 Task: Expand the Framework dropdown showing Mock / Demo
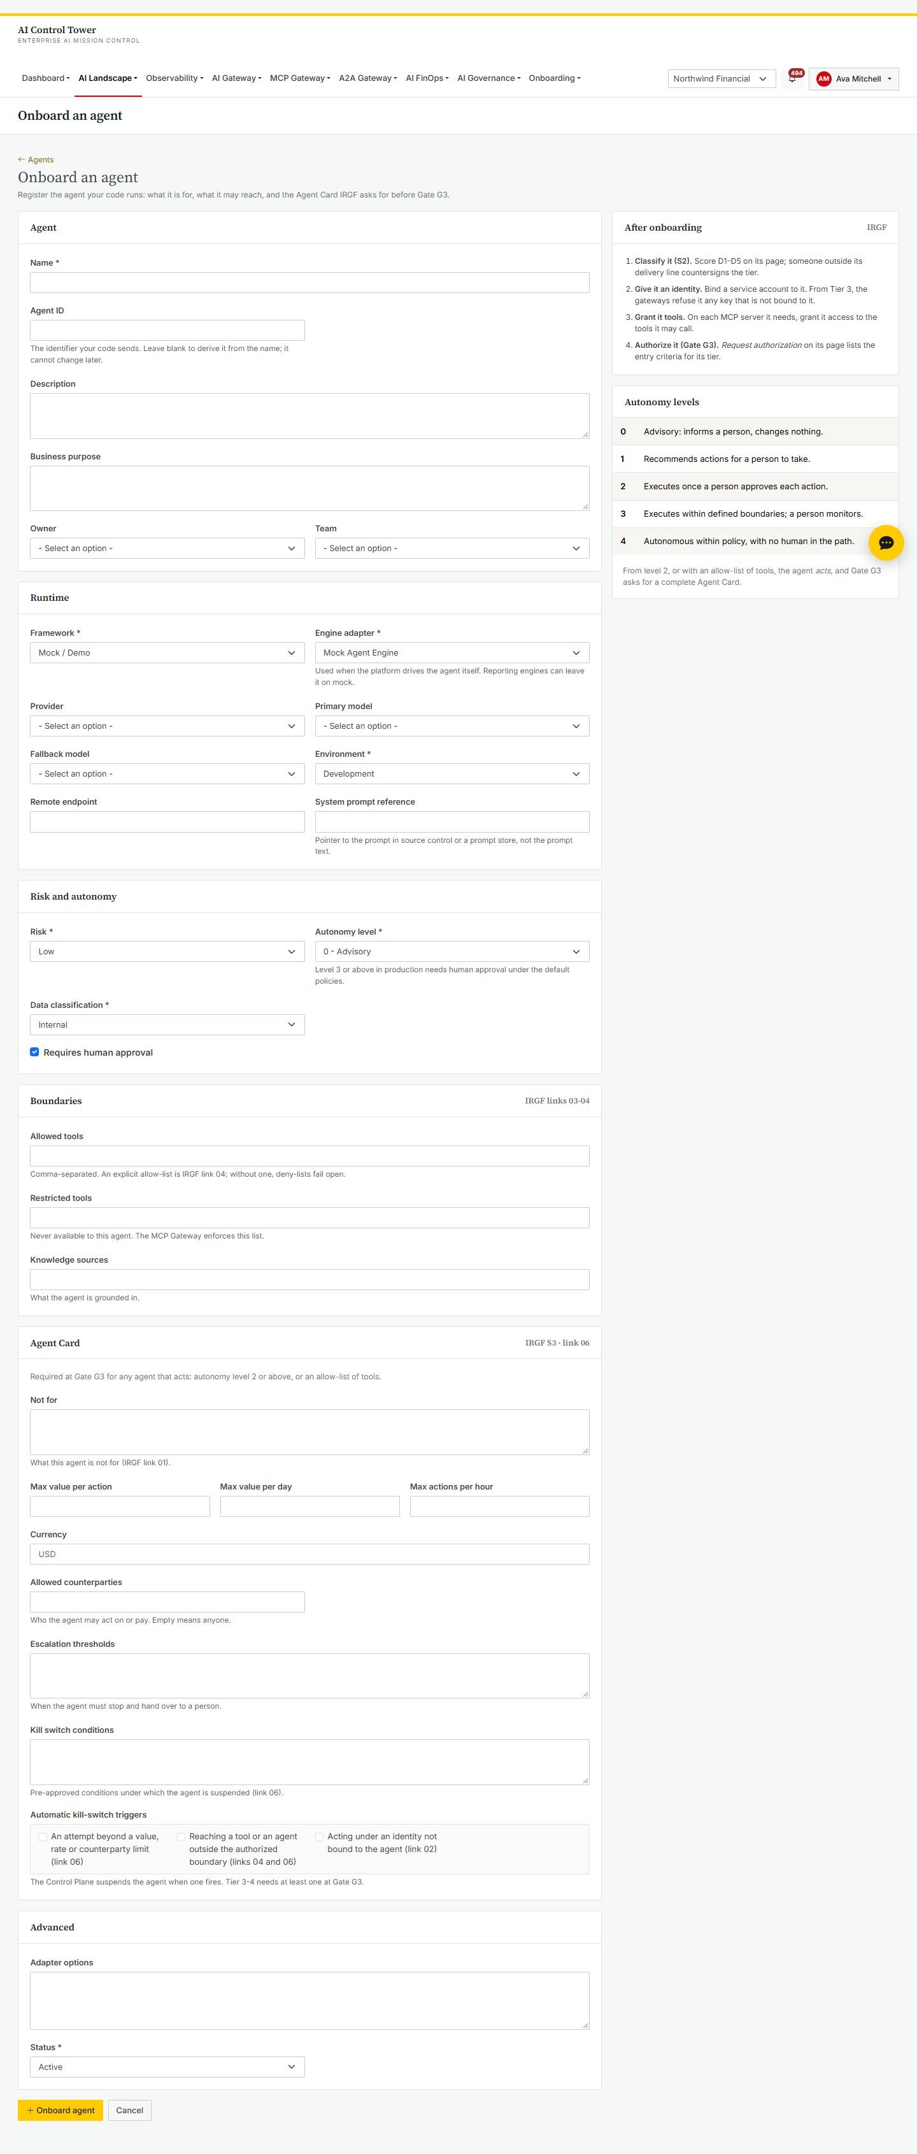pos(167,653)
